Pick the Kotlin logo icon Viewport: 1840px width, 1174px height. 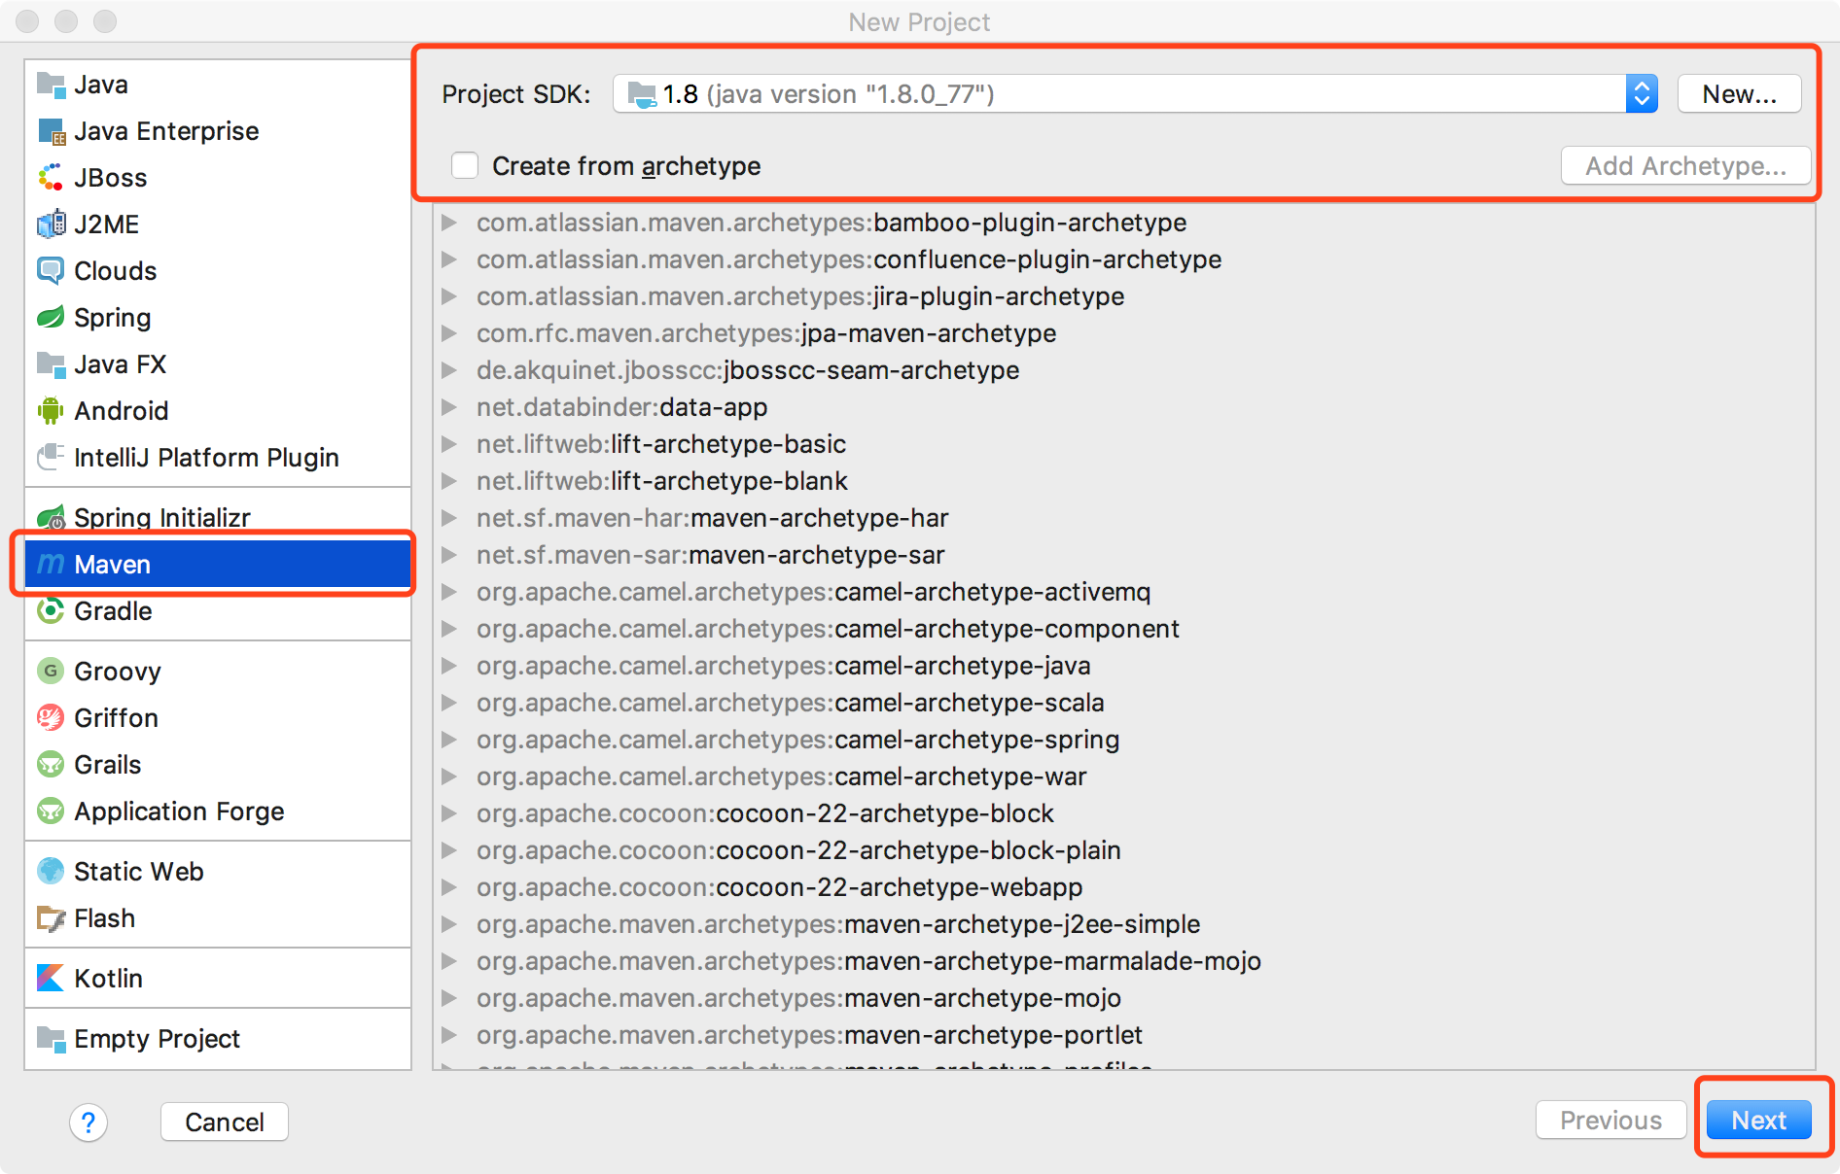pos(51,979)
